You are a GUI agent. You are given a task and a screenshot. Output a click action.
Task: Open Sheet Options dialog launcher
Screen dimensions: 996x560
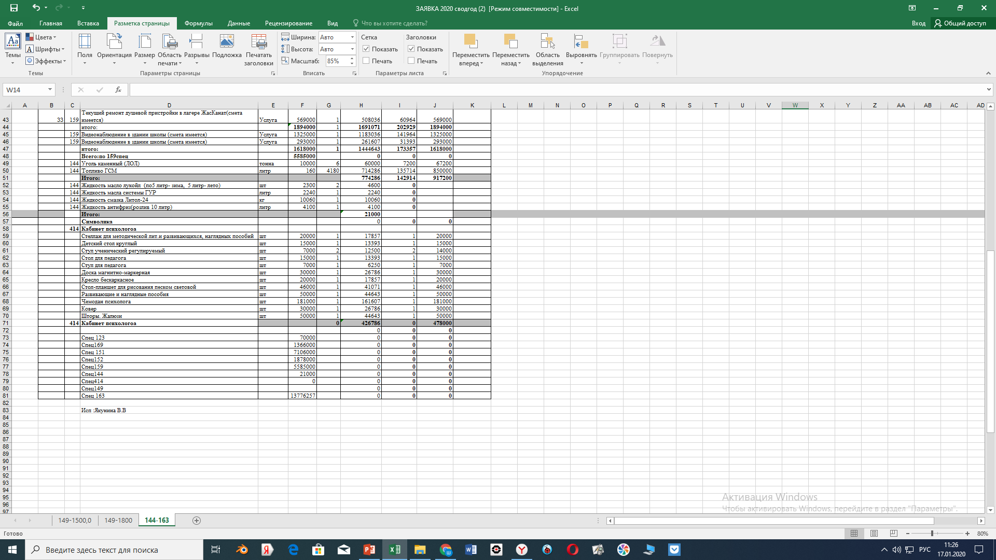[445, 74]
